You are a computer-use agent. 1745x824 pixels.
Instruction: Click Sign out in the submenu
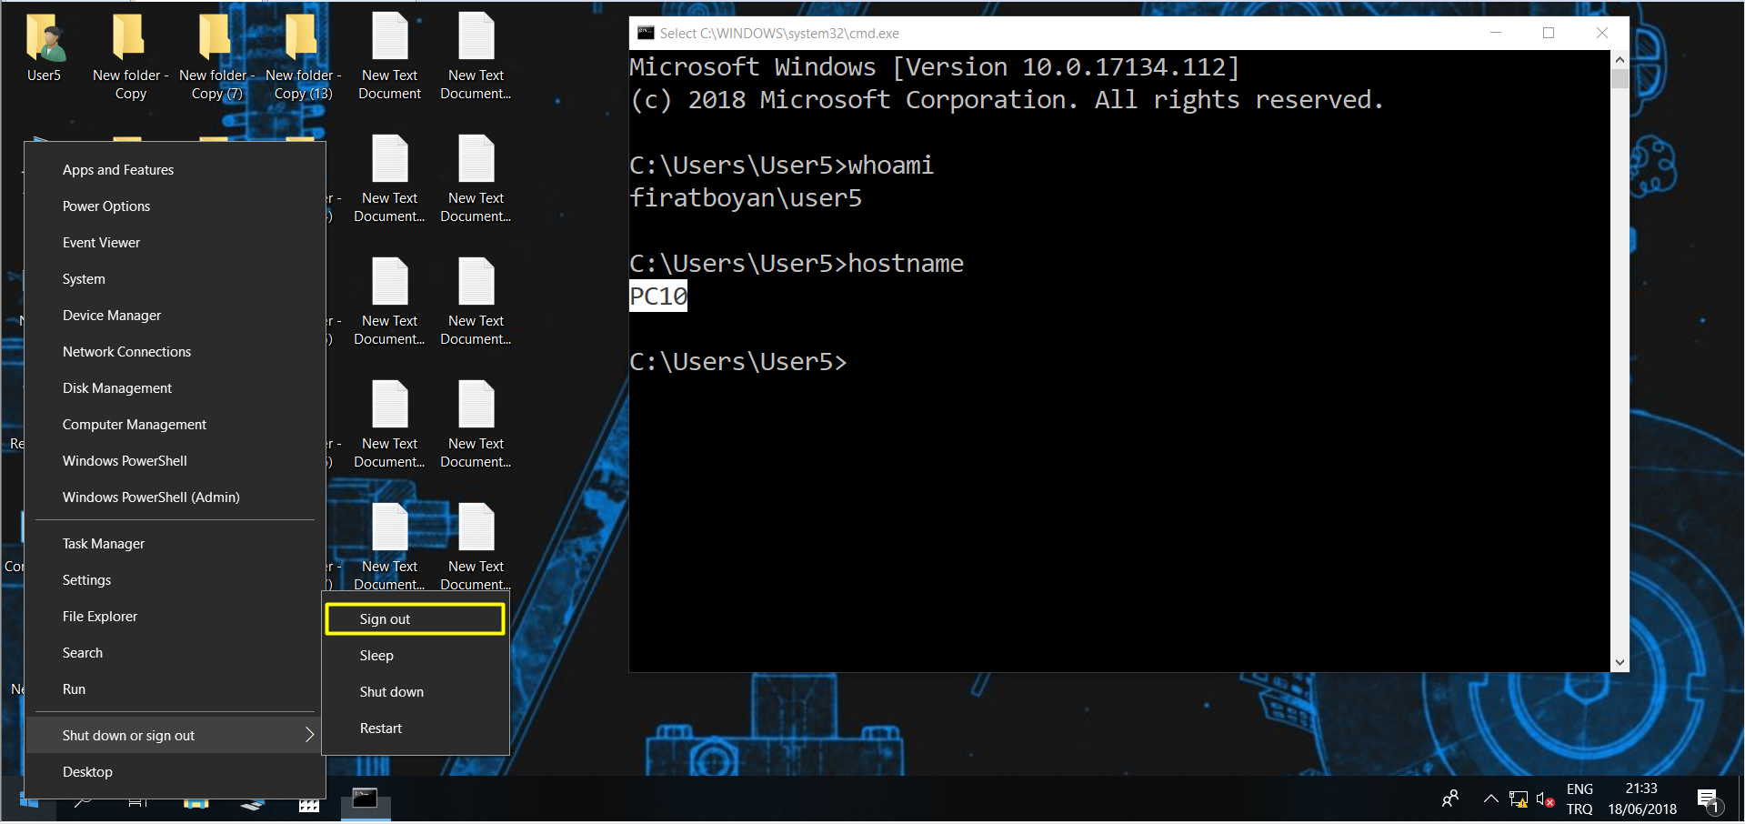416,619
